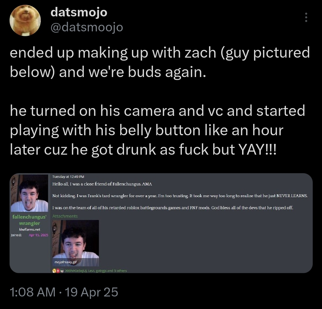Click the kiwifarms.net user title
The height and width of the screenshot is (309, 322).
[29, 229]
